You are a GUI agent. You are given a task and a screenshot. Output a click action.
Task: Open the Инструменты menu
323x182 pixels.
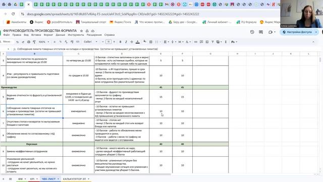76,35
